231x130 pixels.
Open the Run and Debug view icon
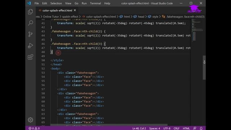(x=30, y=45)
